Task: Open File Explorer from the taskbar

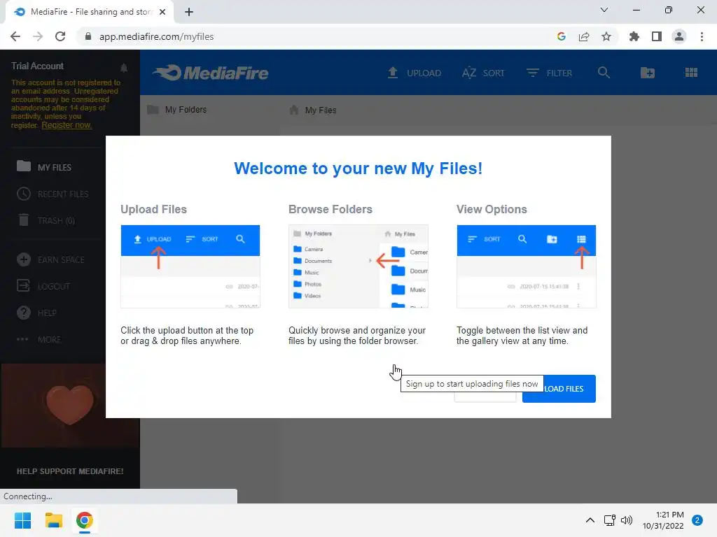Action: pyautogui.click(x=53, y=520)
